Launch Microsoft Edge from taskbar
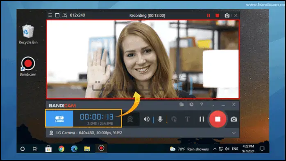Viewport: 286px width, 161px height. 74,149
